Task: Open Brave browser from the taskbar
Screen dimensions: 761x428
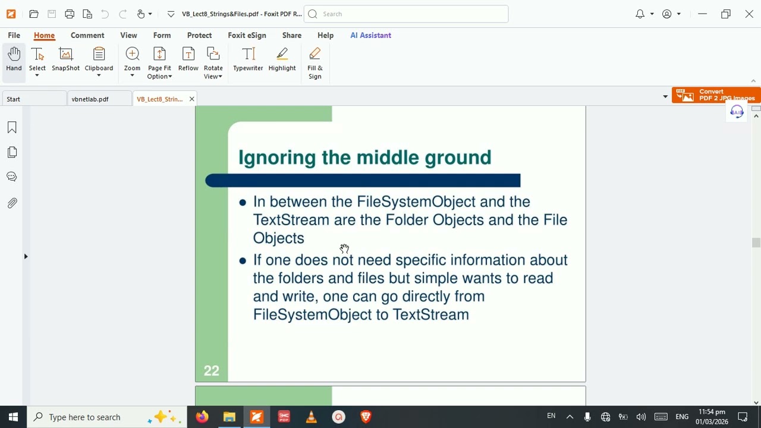Action: coord(366,417)
